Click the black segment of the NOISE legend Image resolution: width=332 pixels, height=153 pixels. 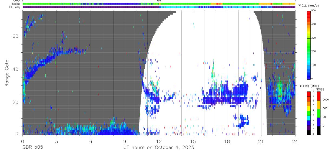click(x=318, y=131)
